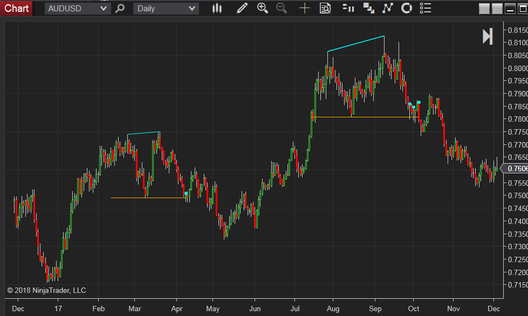Toggle the go-to-latest-bar arrow on chart
The height and width of the screenshot is (316, 528).
(x=487, y=36)
